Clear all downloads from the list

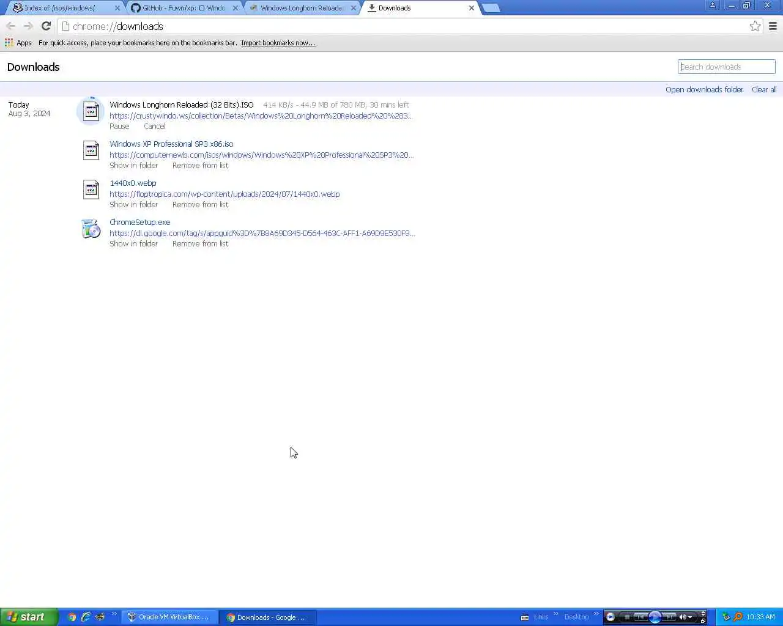[x=764, y=89]
